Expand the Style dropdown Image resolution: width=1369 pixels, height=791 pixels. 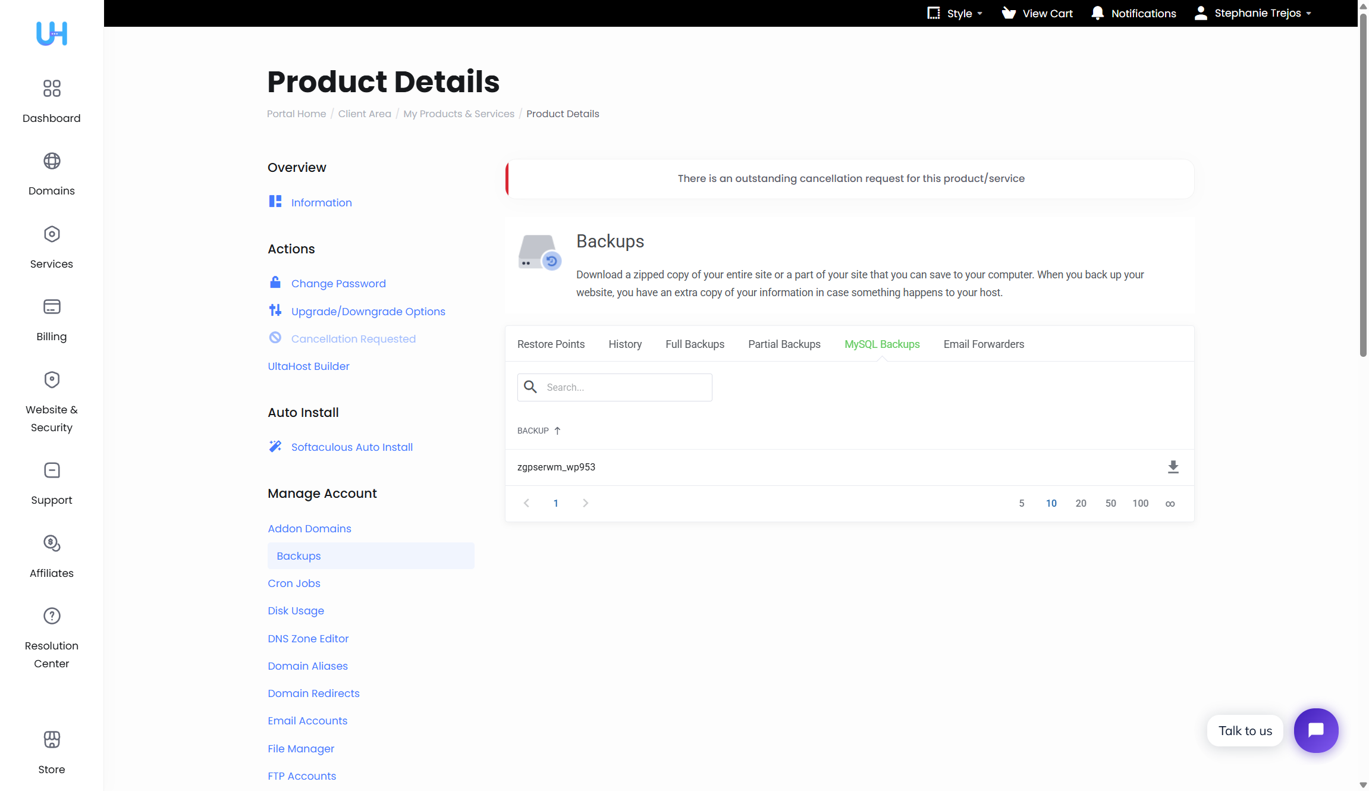pos(955,13)
